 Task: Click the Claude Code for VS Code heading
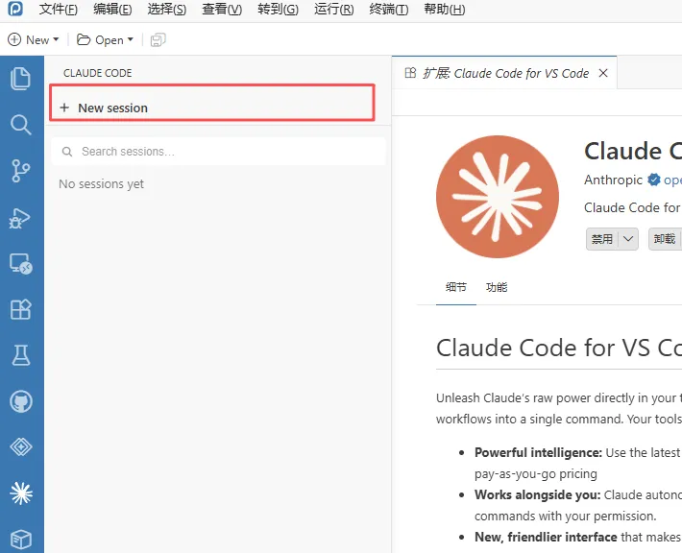click(x=559, y=348)
